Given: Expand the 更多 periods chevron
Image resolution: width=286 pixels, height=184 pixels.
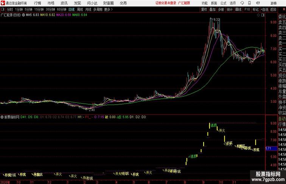Looking at the screenshot, I should 109,9.
